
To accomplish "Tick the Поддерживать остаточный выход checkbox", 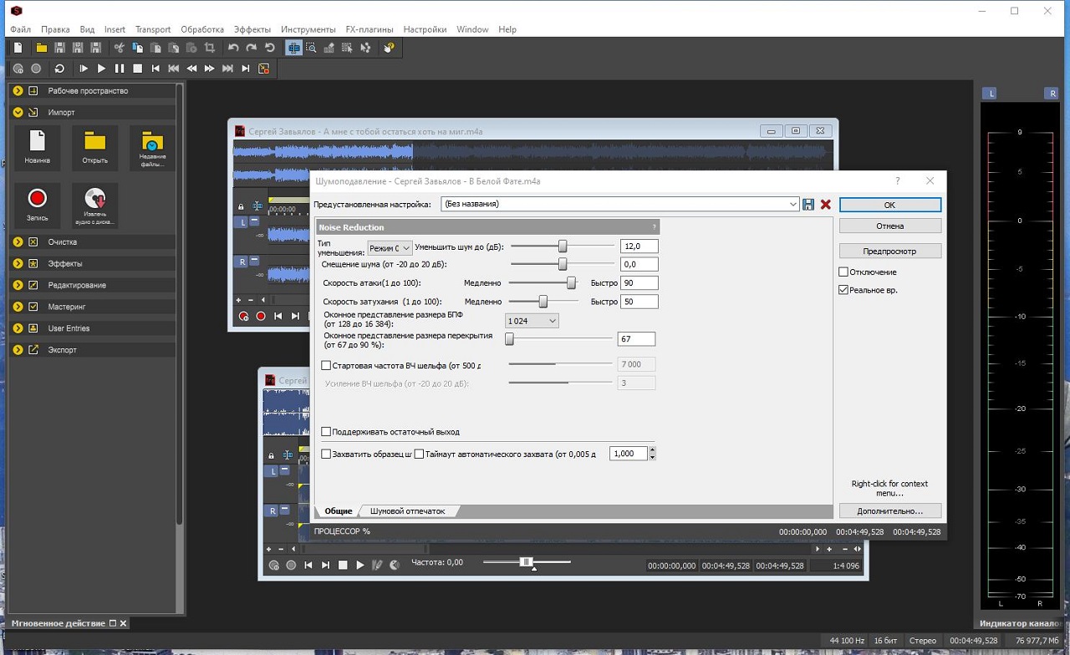I will click(x=327, y=432).
